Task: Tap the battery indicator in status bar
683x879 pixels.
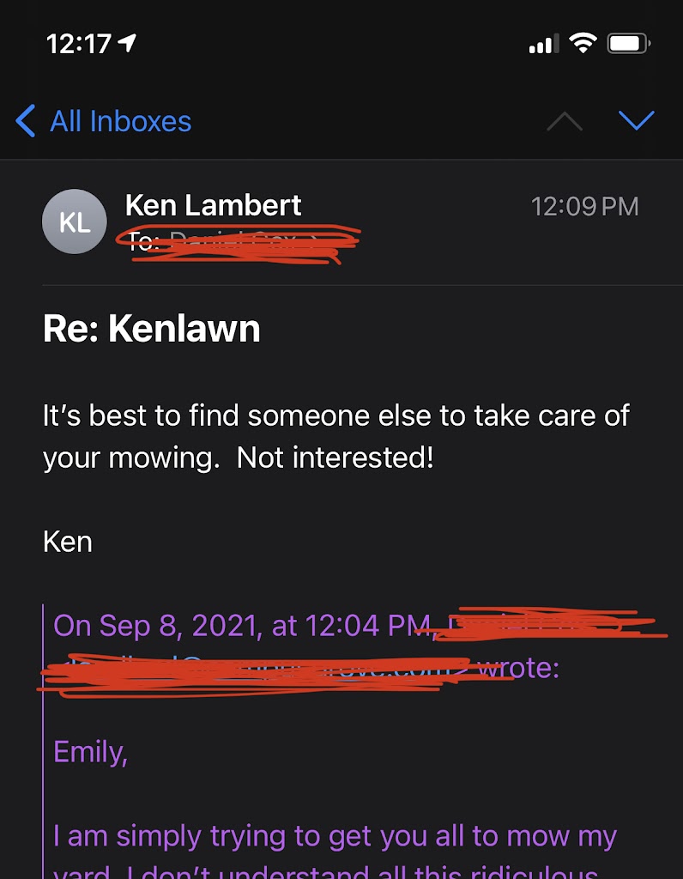Action: click(629, 43)
